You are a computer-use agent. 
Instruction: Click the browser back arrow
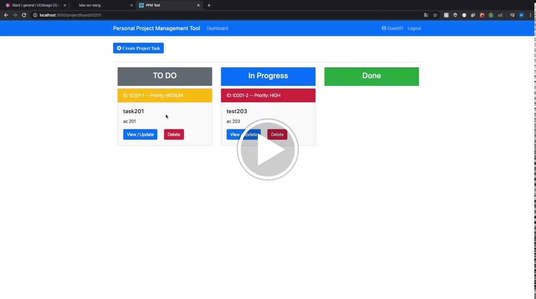[x=5, y=15]
